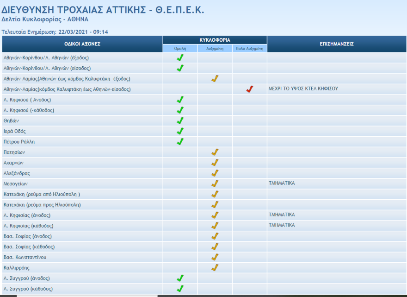
Task: Click the Ομαλή column header
Action: click(180, 48)
